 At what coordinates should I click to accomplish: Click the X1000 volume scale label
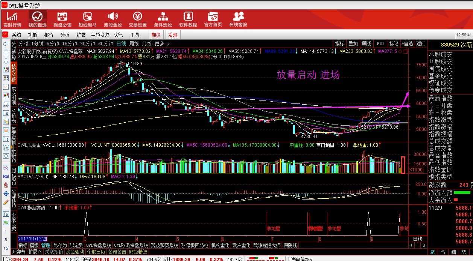tap(416, 169)
